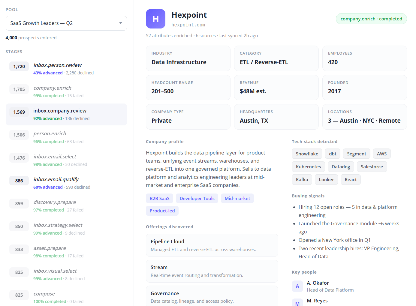Click the Hexpoint H logo icon
416x306 pixels.
[x=155, y=19]
